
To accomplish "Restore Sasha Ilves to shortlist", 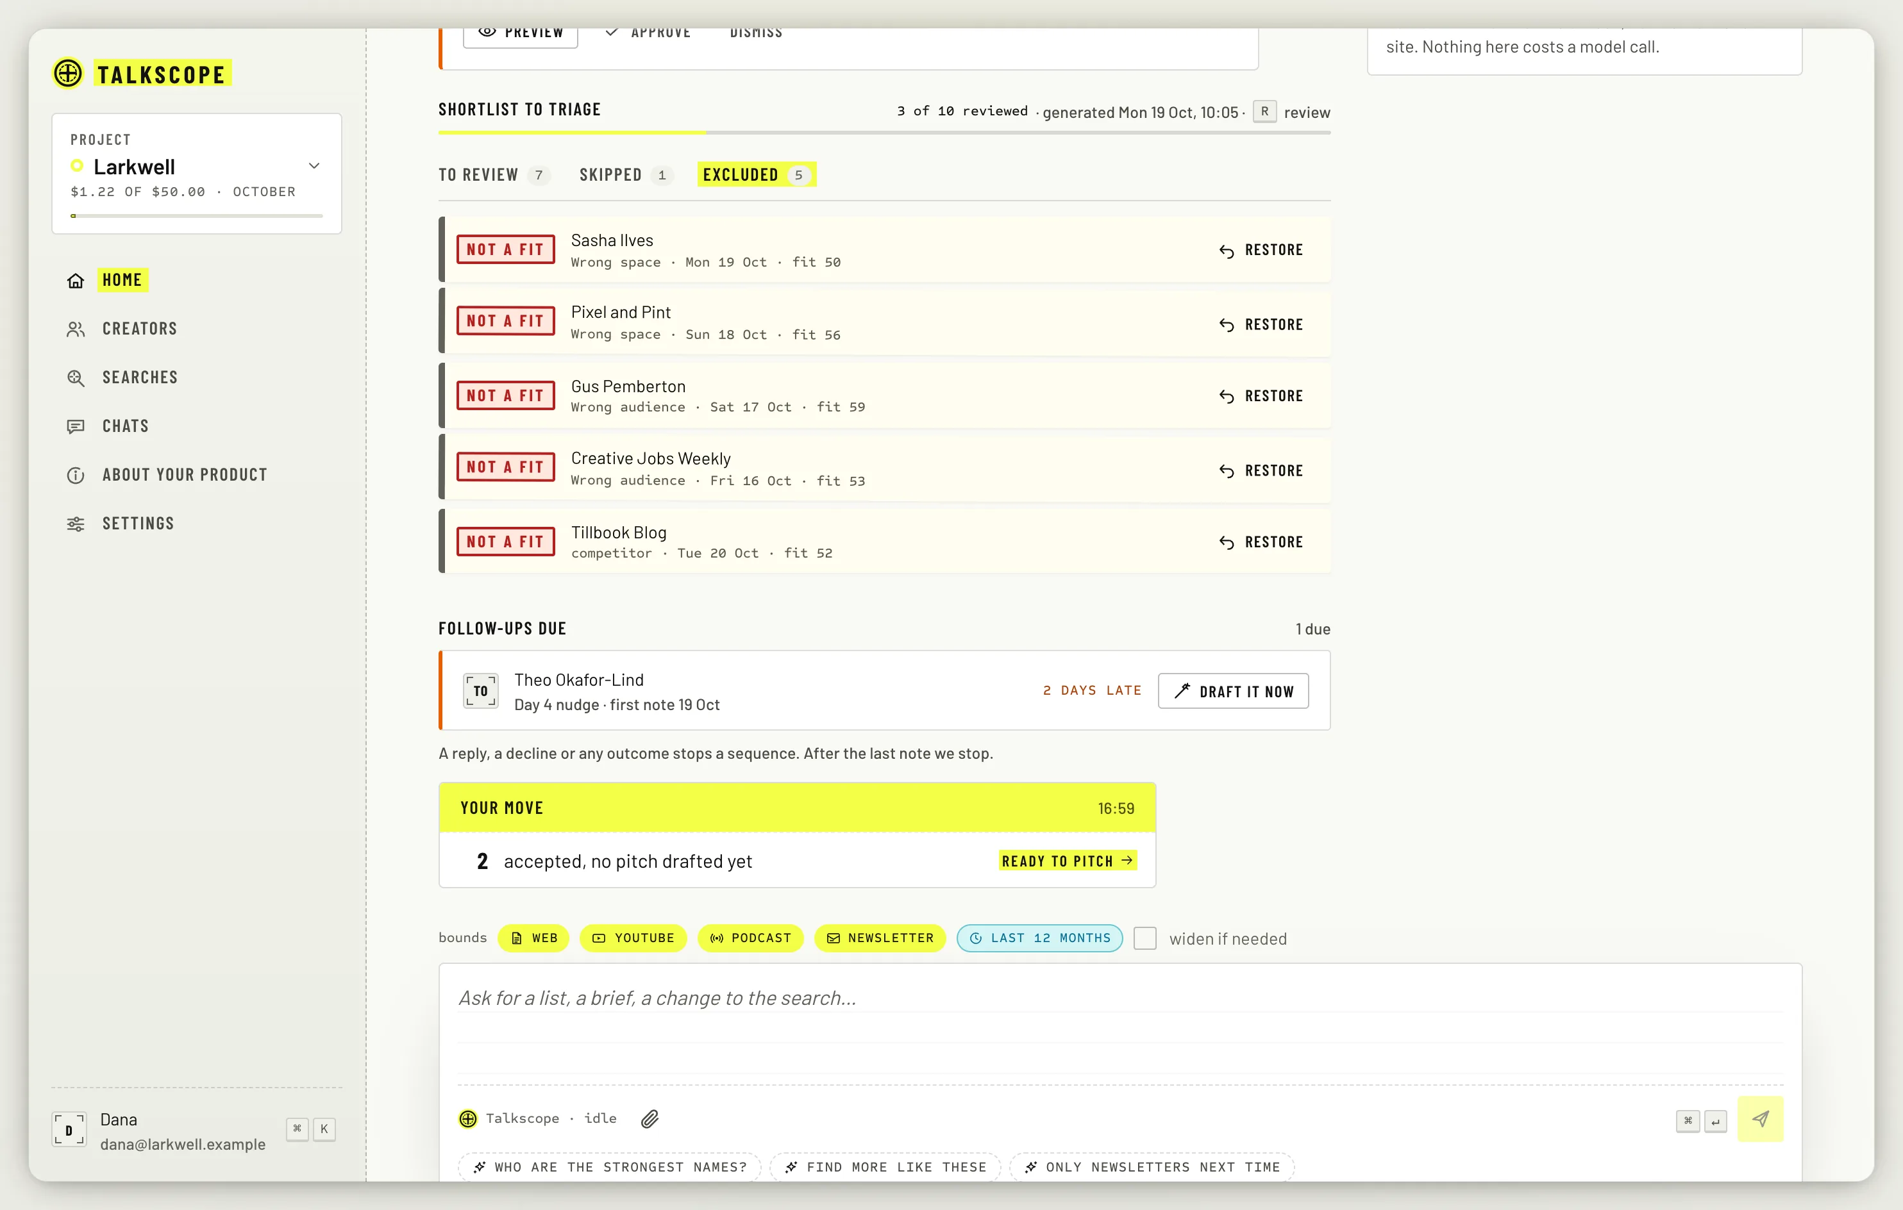I will tap(1261, 251).
